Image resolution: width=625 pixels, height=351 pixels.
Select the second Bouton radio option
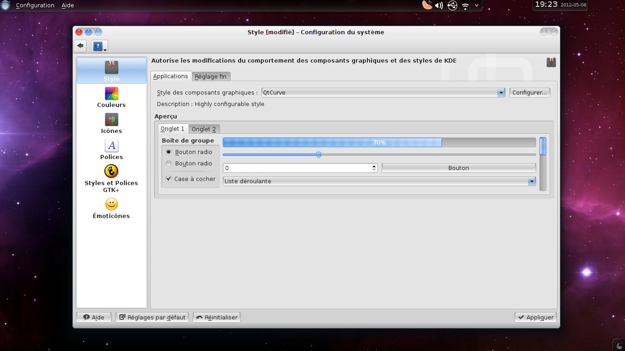coord(169,164)
